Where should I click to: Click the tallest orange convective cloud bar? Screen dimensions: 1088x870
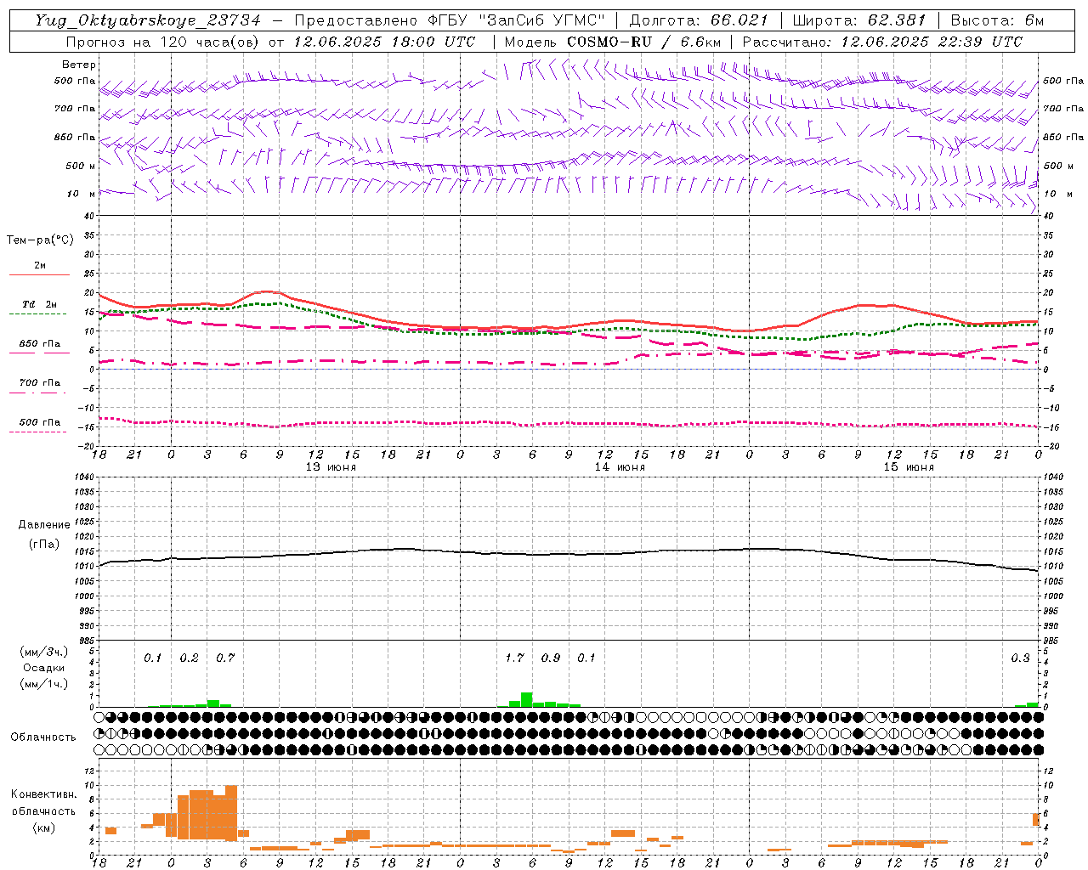click(231, 813)
